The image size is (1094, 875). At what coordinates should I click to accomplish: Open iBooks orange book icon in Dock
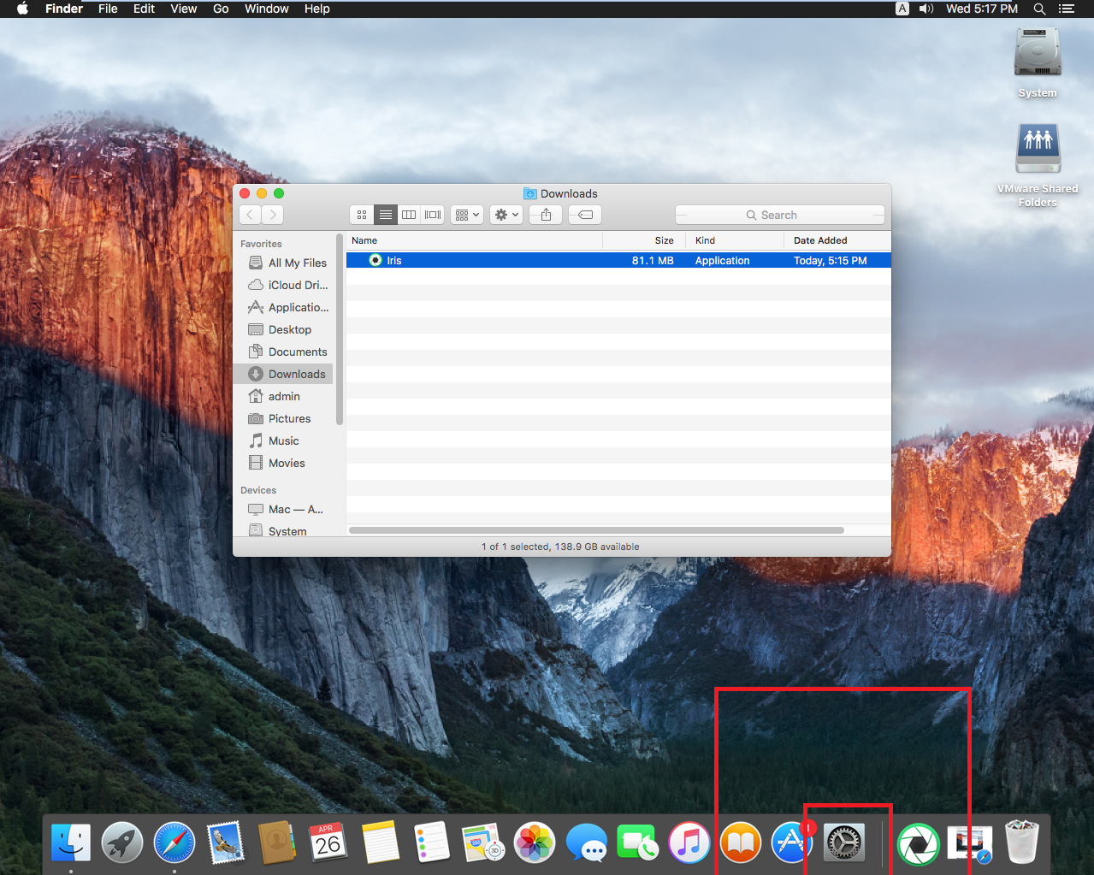pos(741,843)
